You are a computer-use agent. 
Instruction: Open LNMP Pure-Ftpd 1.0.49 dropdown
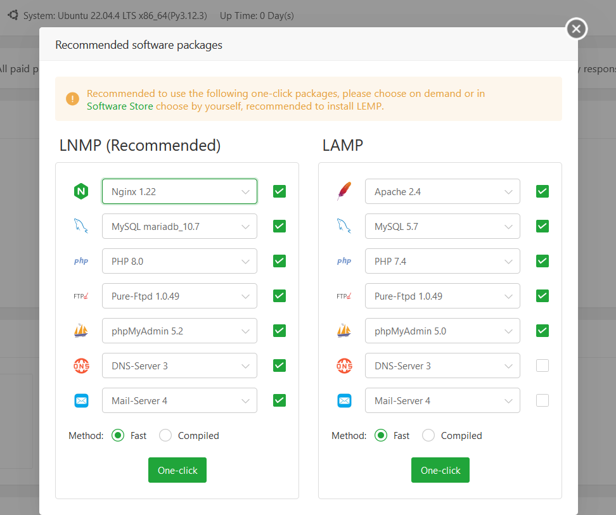[179, 296]
